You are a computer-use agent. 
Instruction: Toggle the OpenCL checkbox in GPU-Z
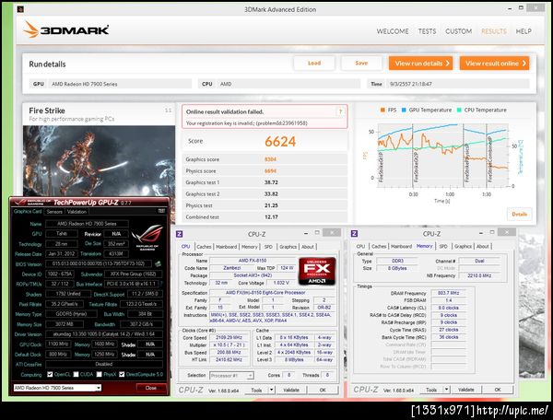pyautogui.click(x=50, y=374)
